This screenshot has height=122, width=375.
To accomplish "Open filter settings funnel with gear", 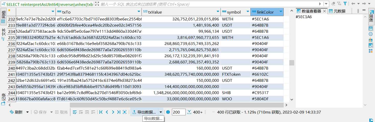I will [x=339, y=4].
